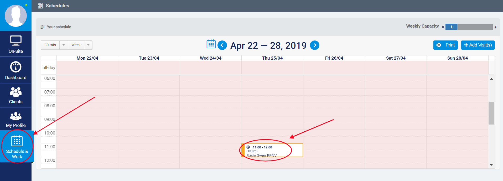Select the Mon 22/04 column header
The width and height of the screenshot is (503, 181).
click(87, 58)
